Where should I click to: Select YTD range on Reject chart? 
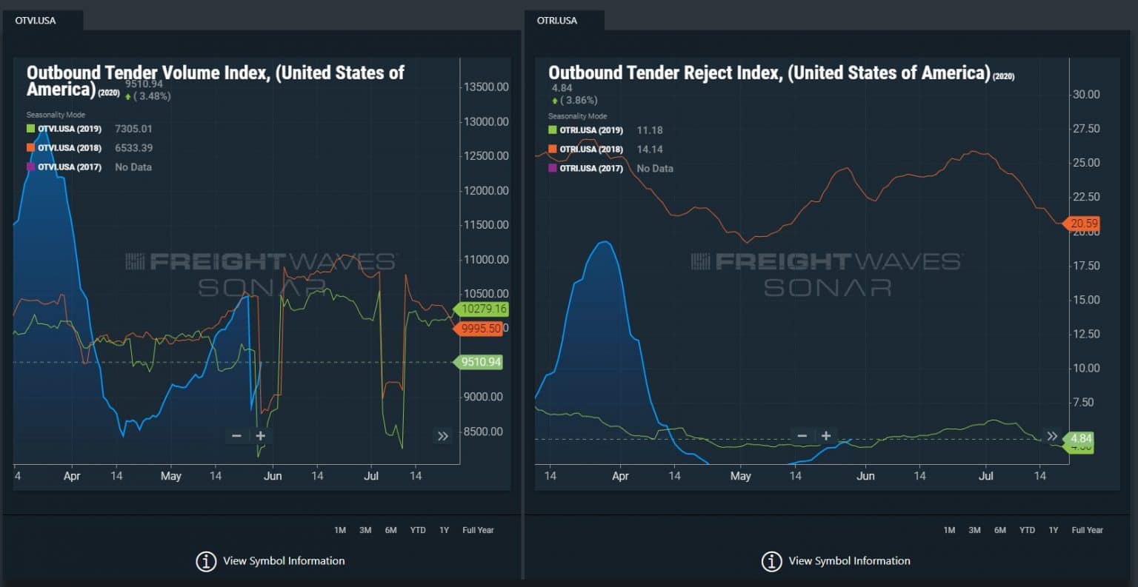coord(1026,530)
